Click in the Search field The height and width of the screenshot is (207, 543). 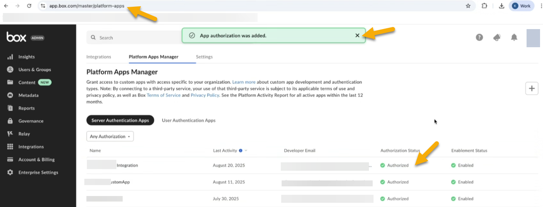(x=135, y=38)
